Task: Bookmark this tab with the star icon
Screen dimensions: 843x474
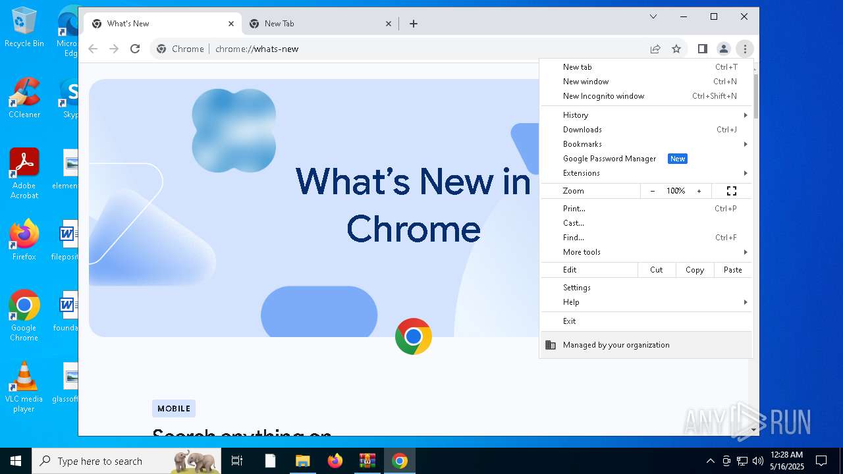Action: tap(676, 49)
